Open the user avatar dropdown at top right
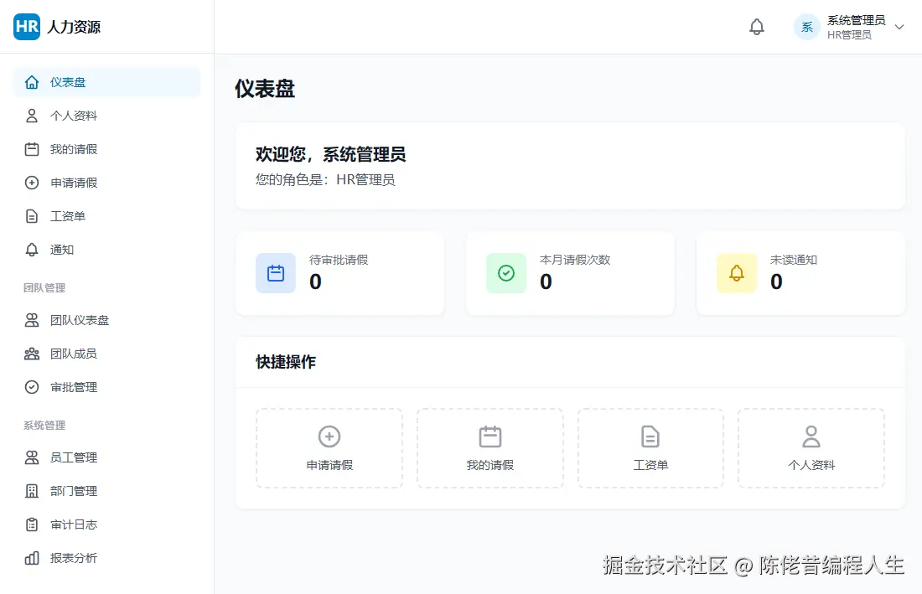This screenshot has width=922, height=594. click(x=805, y=27)
